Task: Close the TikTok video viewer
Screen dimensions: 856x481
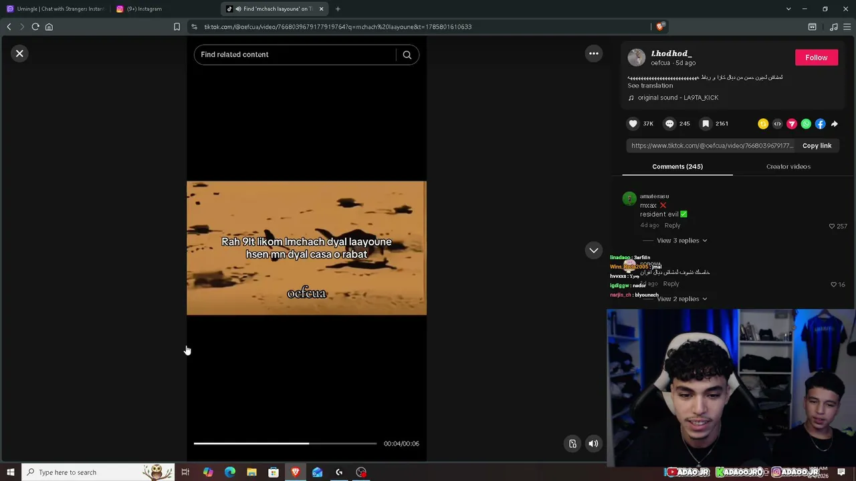Action: [19, 53]
